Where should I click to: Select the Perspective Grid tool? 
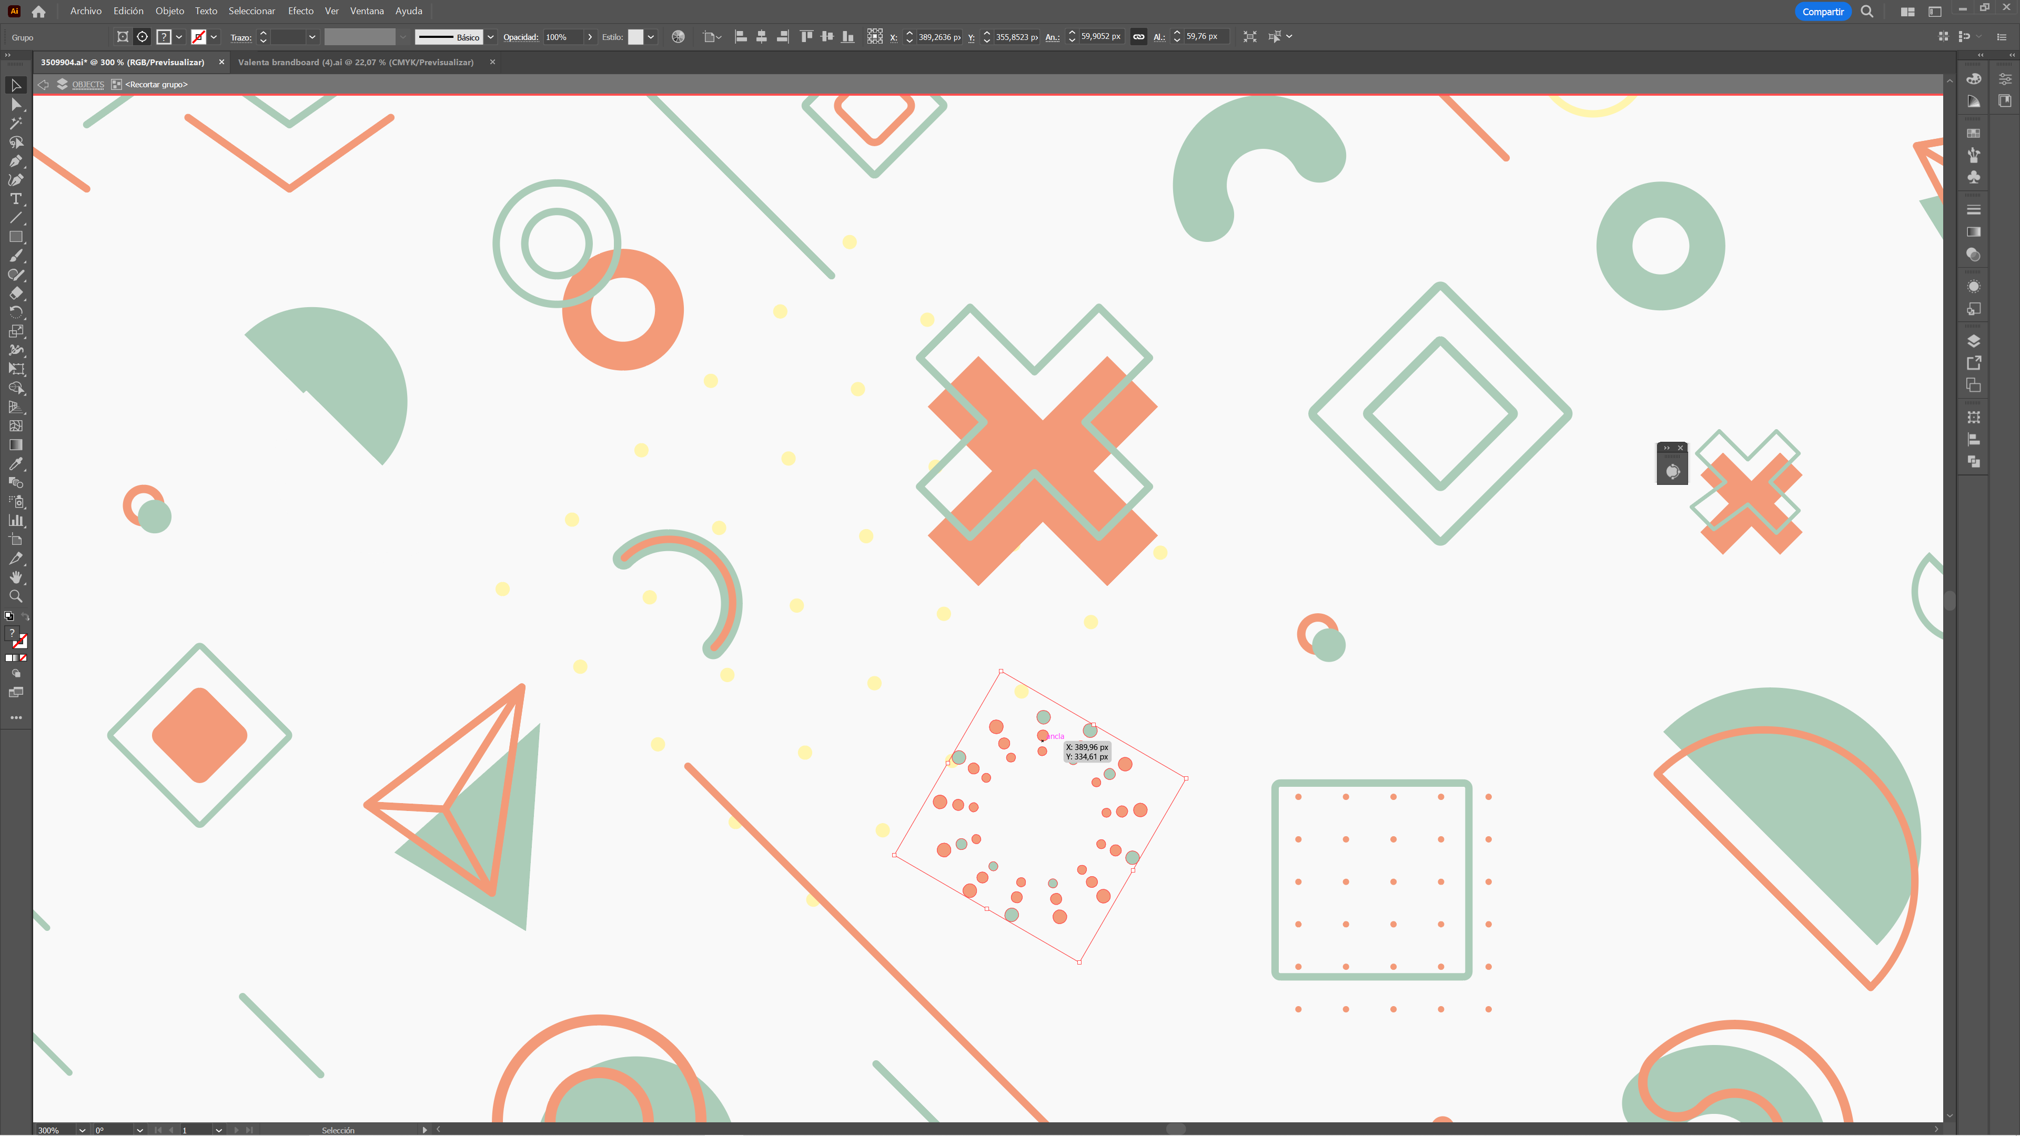pos(16,407)
